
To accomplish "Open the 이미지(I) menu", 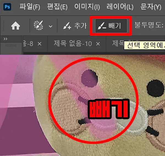I will (x=87, y=7).
